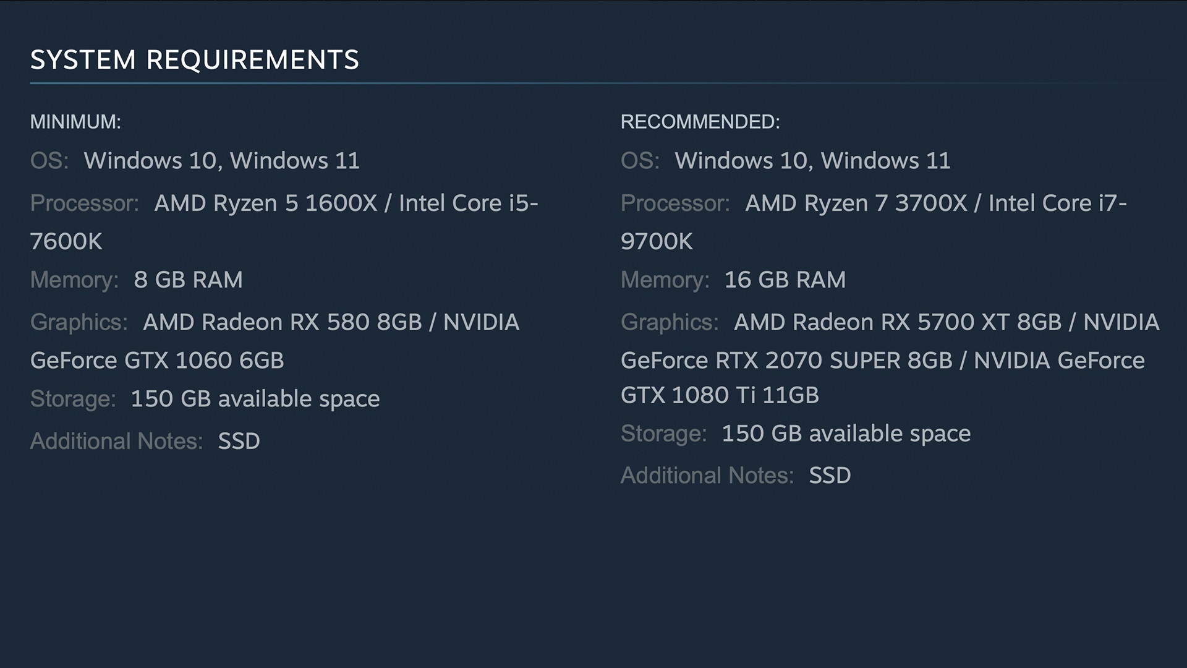Click the 8 GB RAM value

tap(188, 280)
